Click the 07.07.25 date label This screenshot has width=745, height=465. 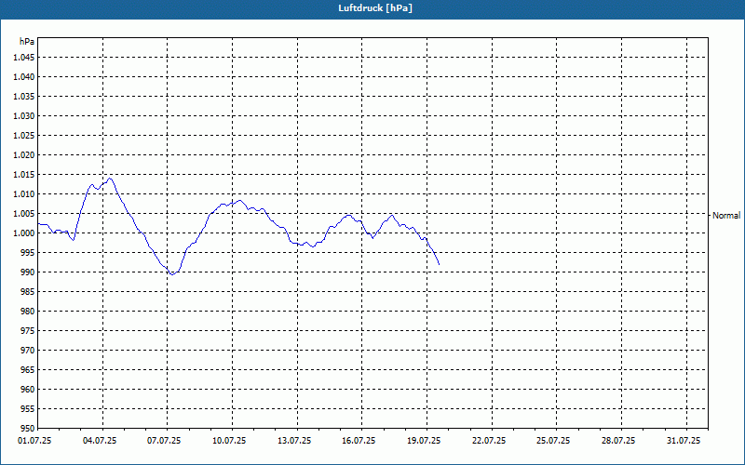click(164, 441)
